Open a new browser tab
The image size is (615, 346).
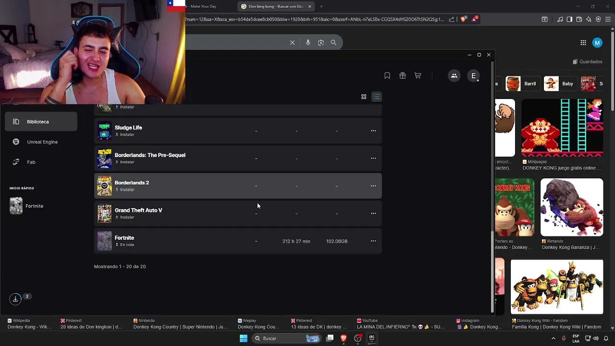coord(321,6)
